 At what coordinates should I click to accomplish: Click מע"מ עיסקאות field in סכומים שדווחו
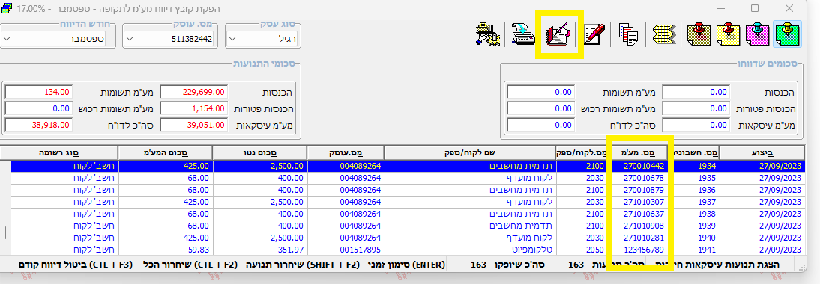tap(696, 125)
